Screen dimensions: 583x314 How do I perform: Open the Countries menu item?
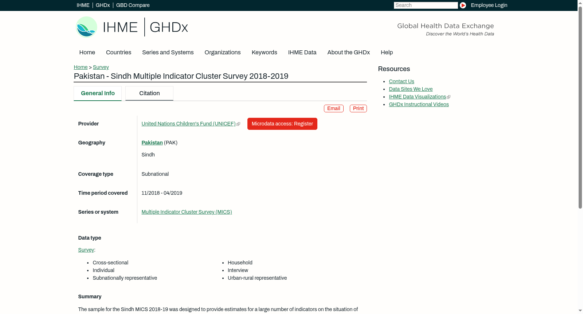click(118, 53)
